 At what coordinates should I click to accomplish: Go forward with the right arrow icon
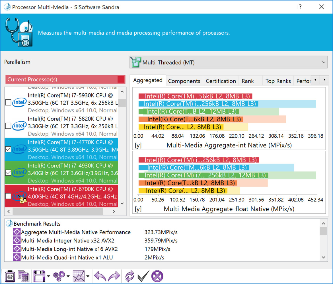(114, 276)
